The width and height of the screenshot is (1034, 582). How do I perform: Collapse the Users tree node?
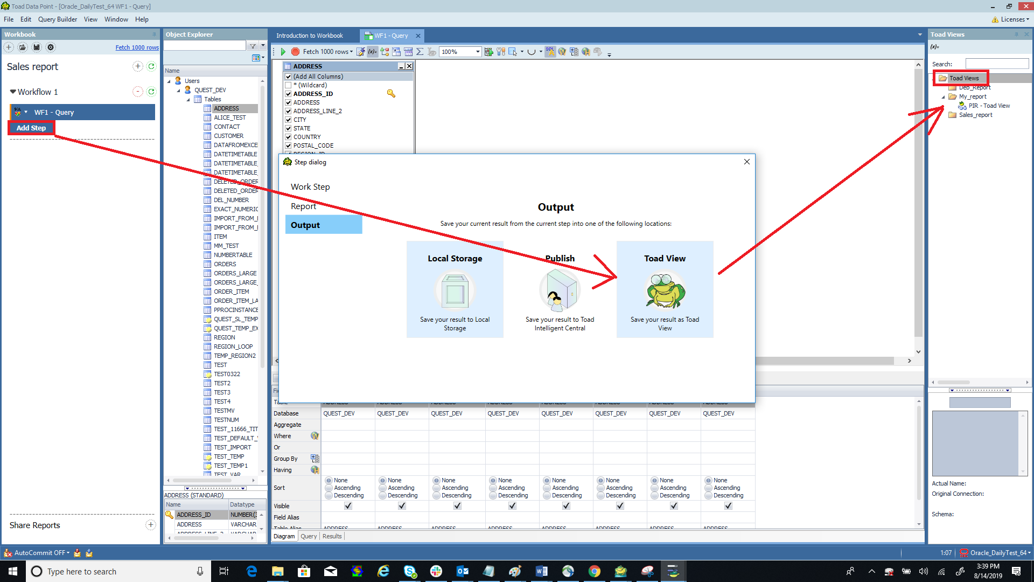(169, 81)
